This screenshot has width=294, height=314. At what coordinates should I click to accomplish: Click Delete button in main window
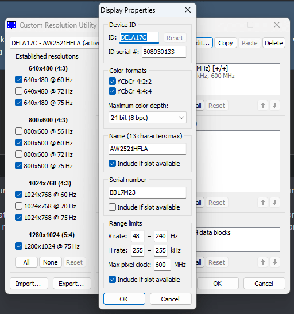[x=273, y=43]
